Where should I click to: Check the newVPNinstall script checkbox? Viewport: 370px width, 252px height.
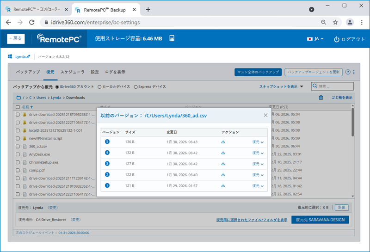pos(18,139)
